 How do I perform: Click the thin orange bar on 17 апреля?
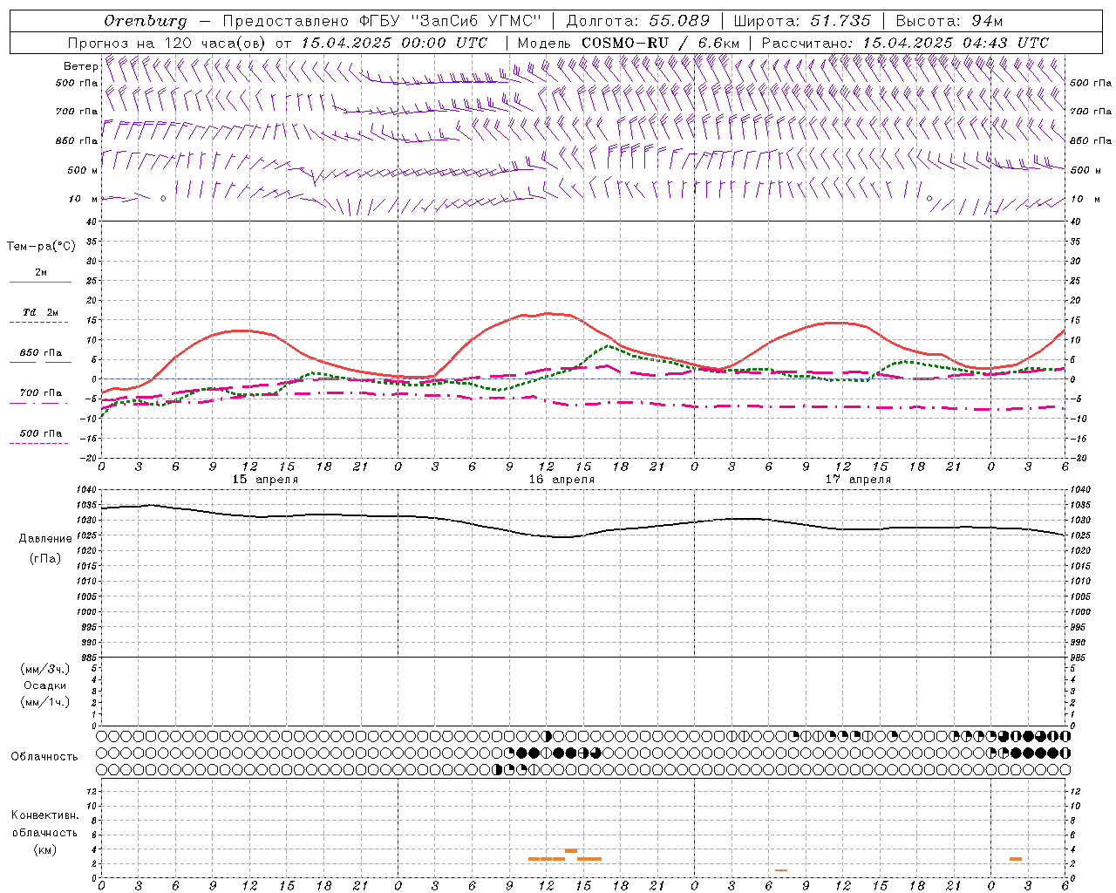(781, 869)
